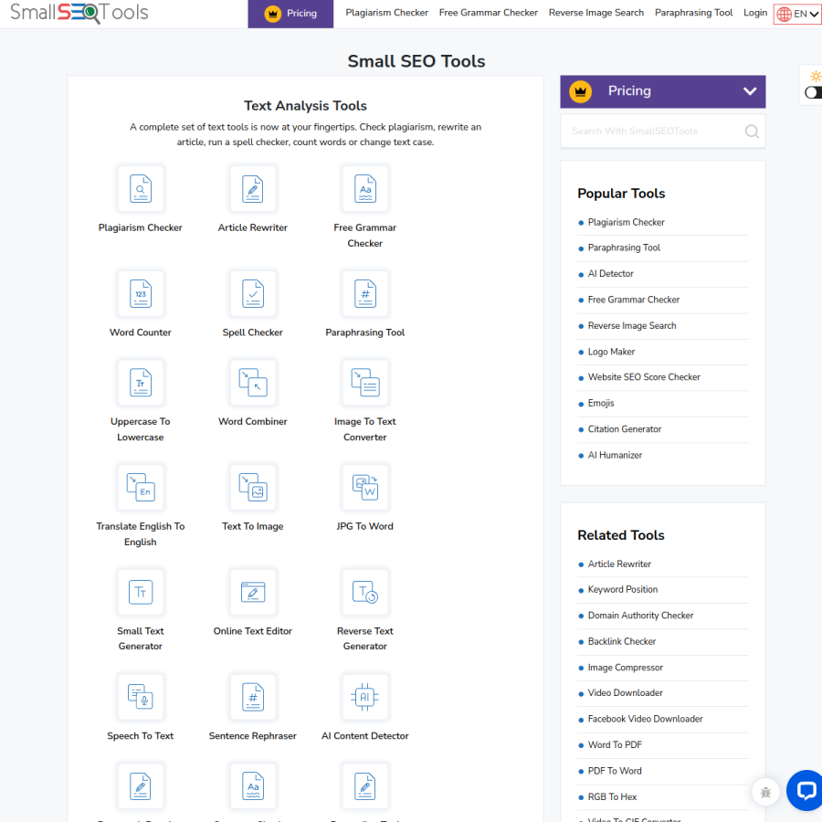Open Logo Maker in Popular Tools
The width and height of the screenshot is (822, 822).
point(611,352)
